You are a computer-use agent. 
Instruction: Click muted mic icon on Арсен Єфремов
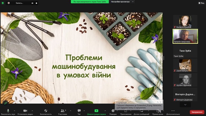click(175, 85)
